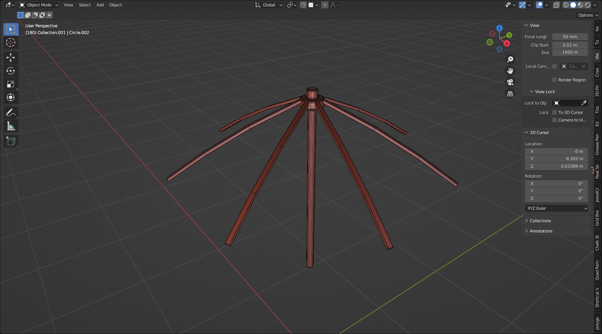Enable Lock Camera to View checkbox
The image size is (602, 334).
click(555, 120)
